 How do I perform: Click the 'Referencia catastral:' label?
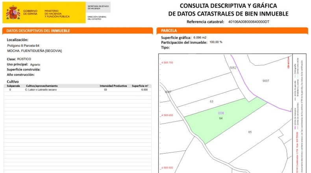(205, 22)
